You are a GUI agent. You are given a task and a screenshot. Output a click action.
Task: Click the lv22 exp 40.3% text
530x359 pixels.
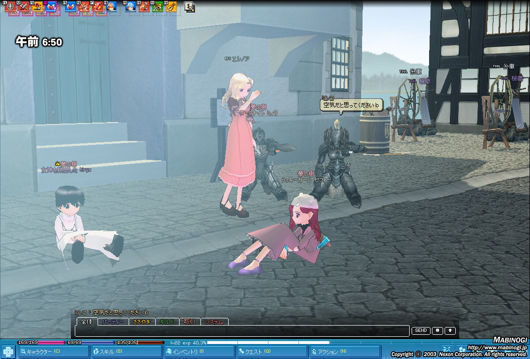[189, 343]
